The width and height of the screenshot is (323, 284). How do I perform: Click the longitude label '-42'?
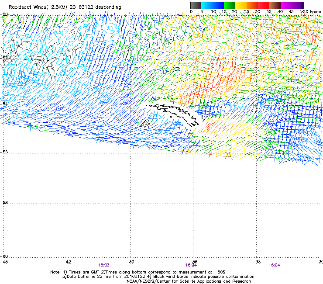[67, 262]
